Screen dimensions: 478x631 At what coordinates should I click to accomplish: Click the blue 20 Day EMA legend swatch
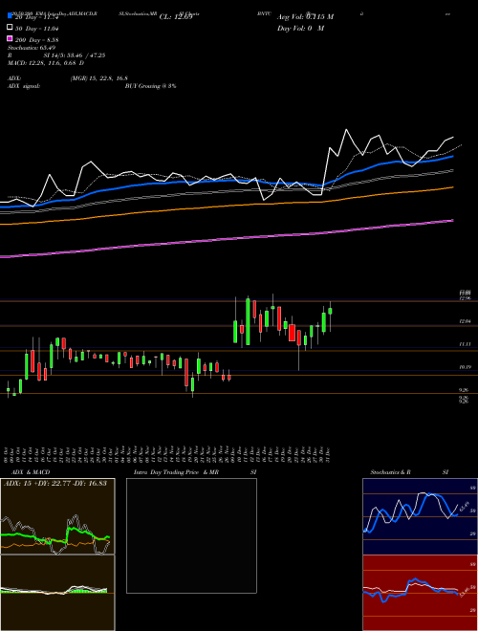(11, 16)
